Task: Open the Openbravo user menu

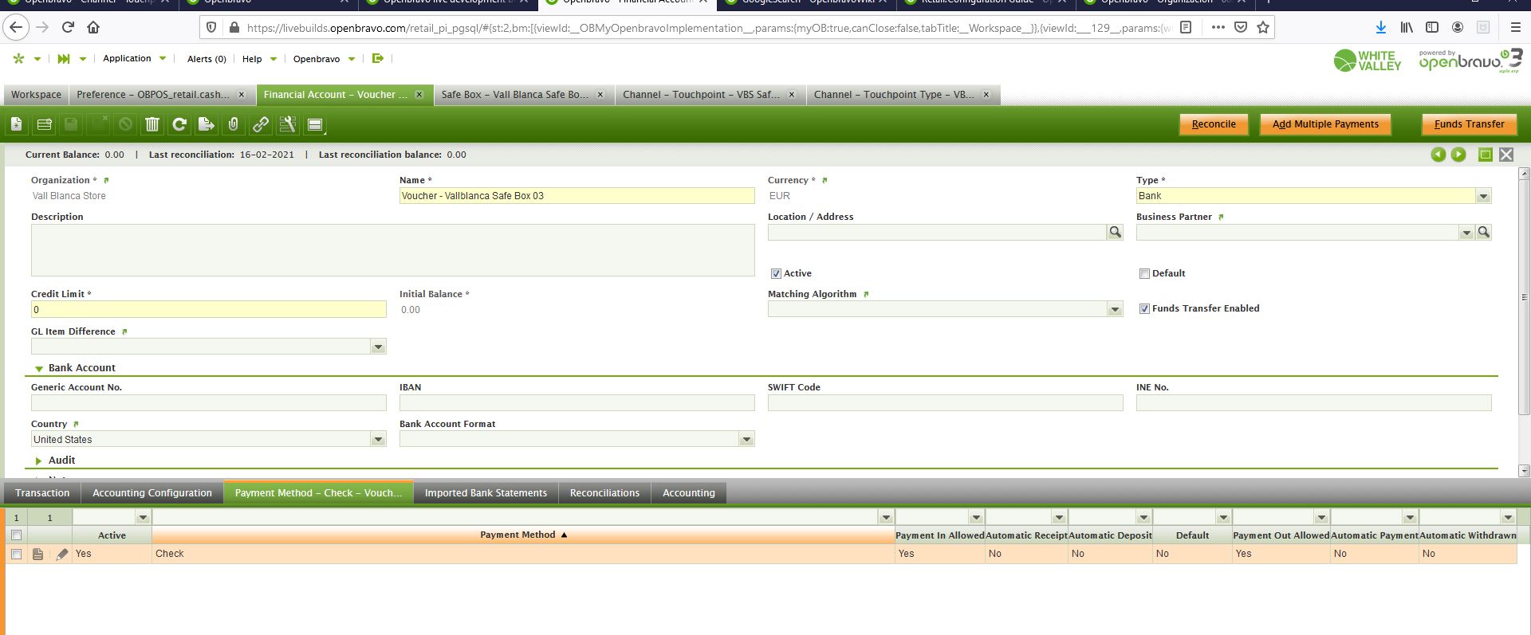Action: [x=324, y=58]
